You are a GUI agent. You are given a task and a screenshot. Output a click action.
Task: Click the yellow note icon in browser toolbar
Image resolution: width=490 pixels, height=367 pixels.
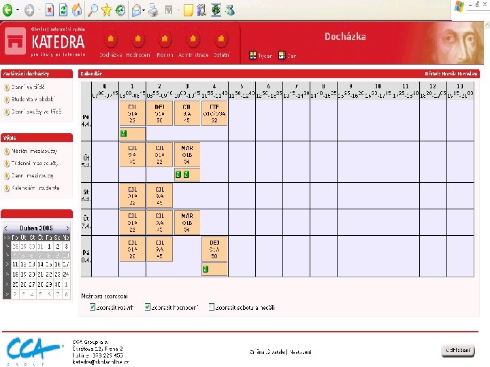click(x=188, y=10)
